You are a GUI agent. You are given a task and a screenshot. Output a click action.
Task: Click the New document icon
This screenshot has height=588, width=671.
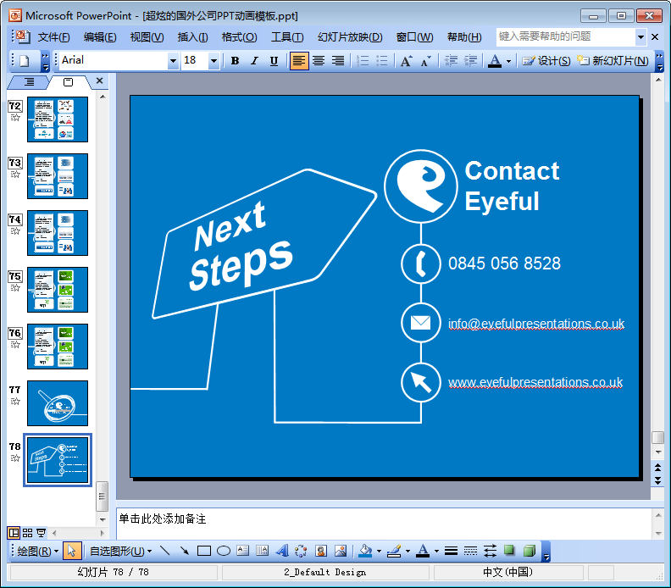[x=25, y=61]
